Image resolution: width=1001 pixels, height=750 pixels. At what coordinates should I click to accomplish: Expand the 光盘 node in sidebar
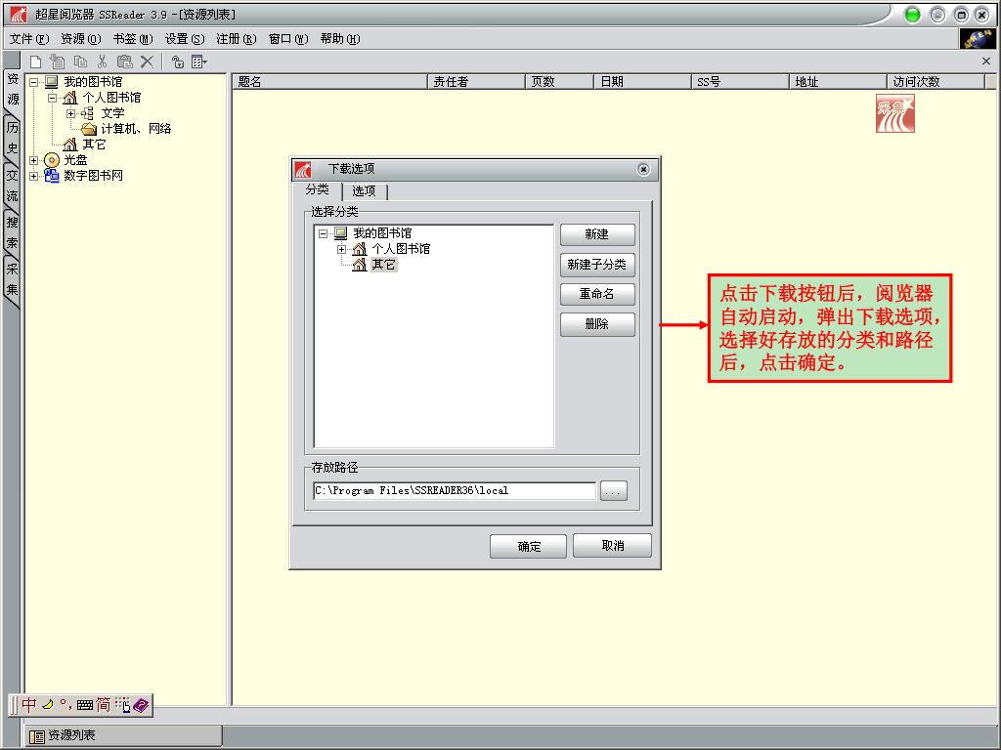pos(34,160)
